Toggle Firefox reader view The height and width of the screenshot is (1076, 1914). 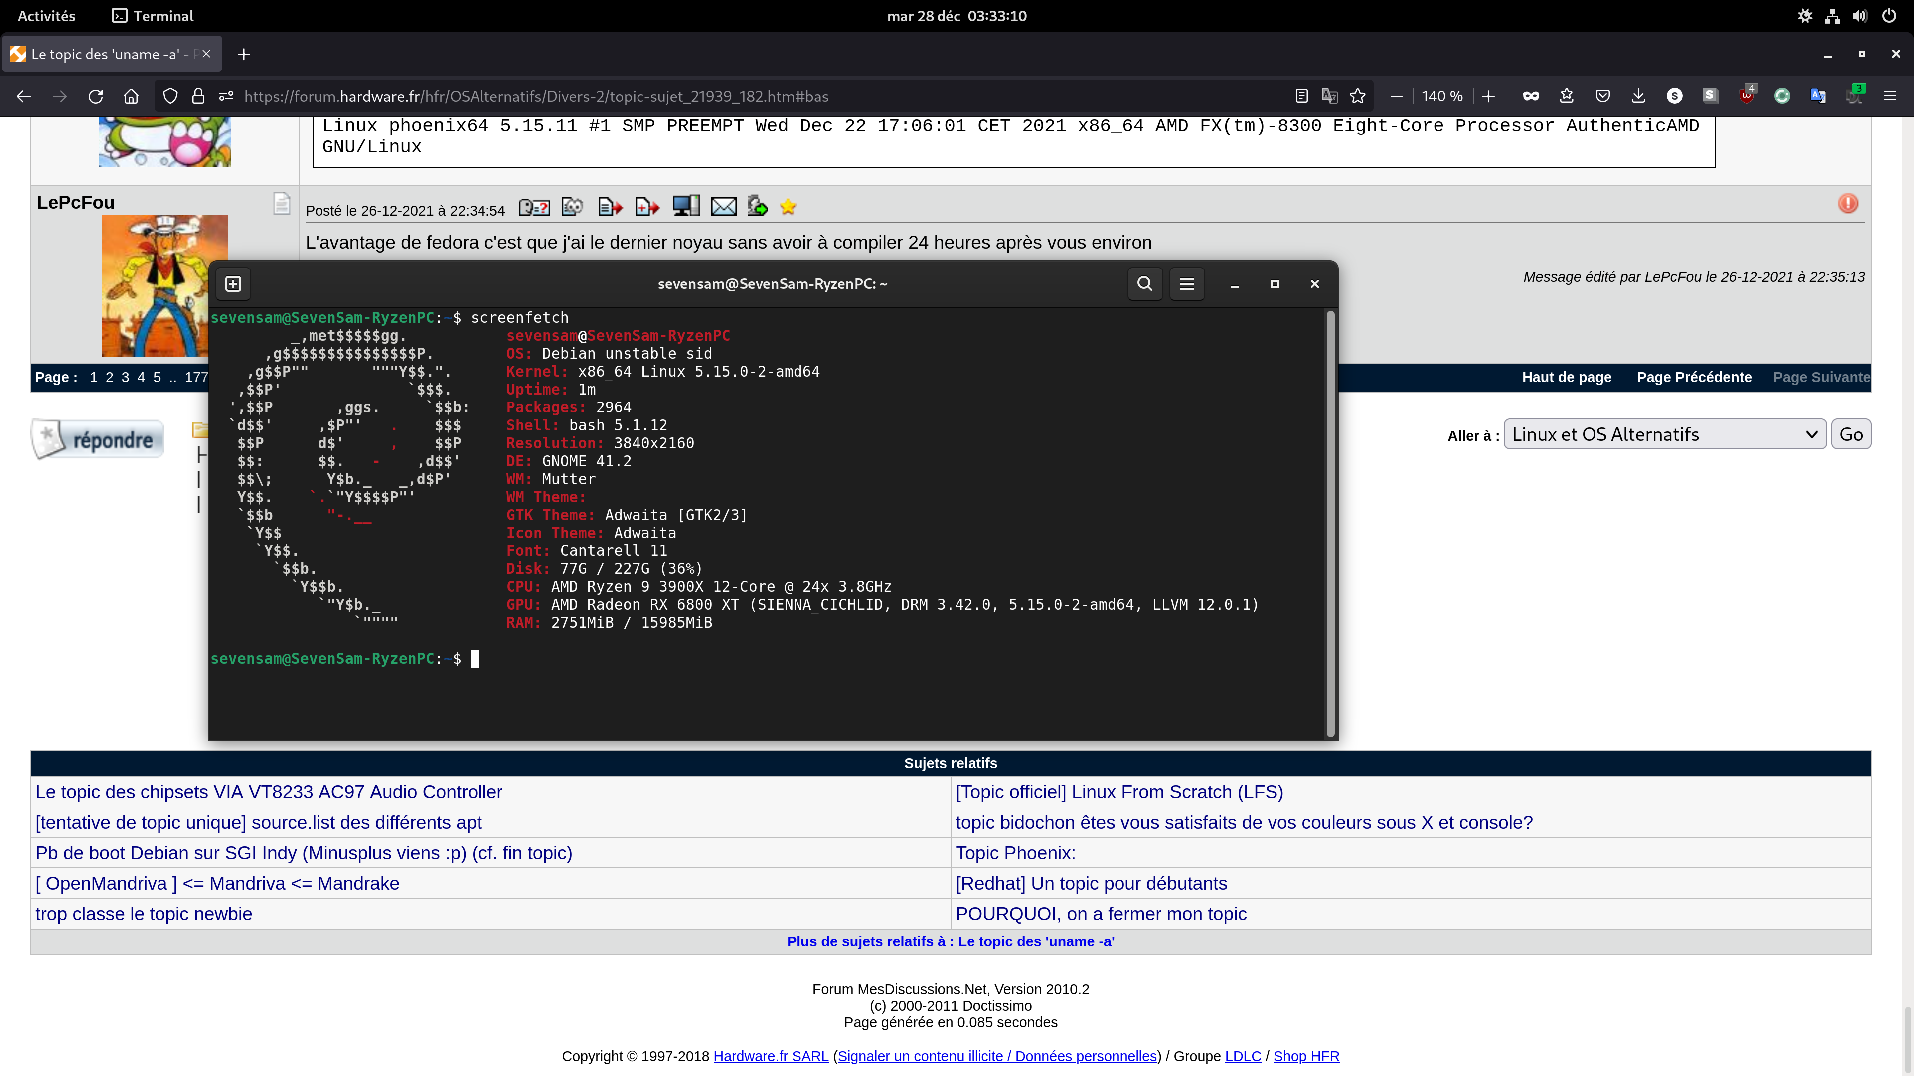(x=1301, y=96)
